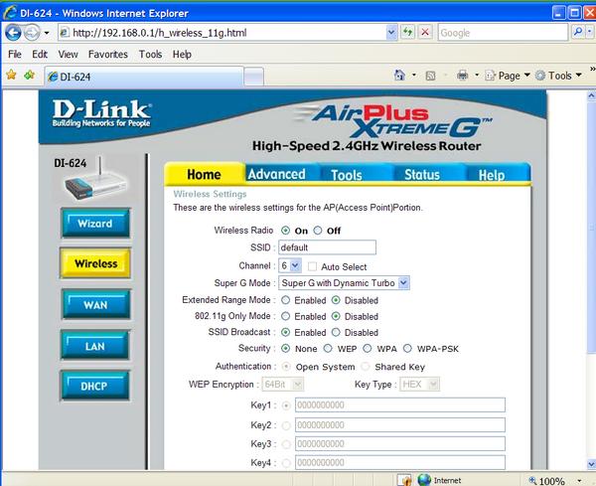
Task: Open the Favorites menu
Action: point(108,55)
